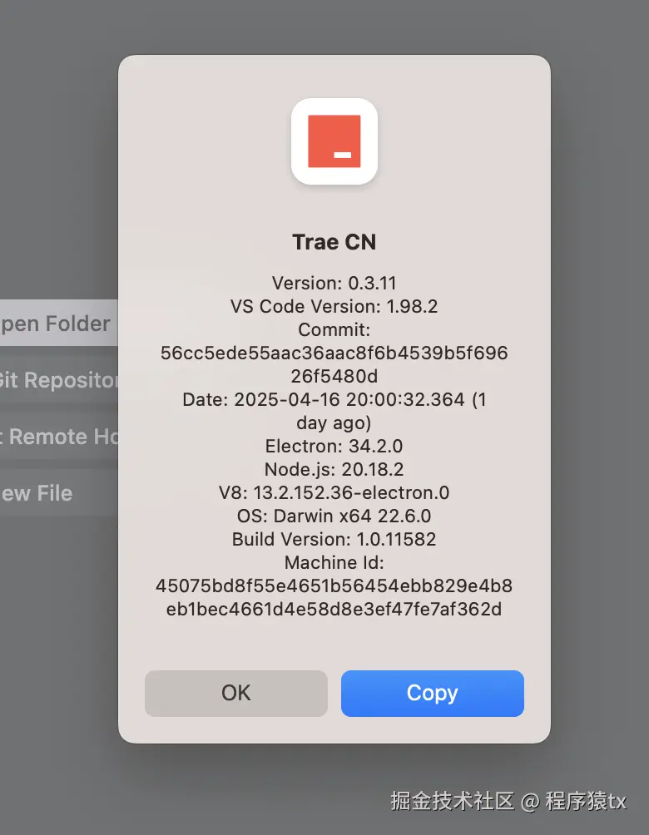649x835 pixels.
Task: Click the Trae CN application icon
Action: [334, 141]
